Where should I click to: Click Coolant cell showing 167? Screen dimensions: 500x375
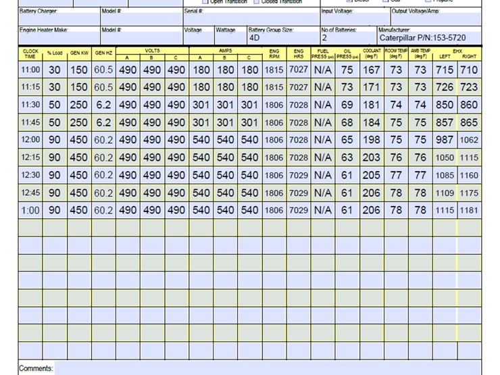click(x=371, y=70)
